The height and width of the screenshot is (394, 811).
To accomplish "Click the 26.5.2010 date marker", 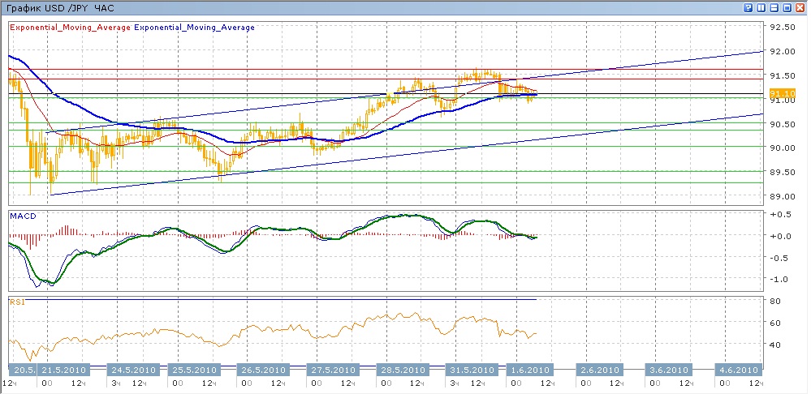I will 262,370.
